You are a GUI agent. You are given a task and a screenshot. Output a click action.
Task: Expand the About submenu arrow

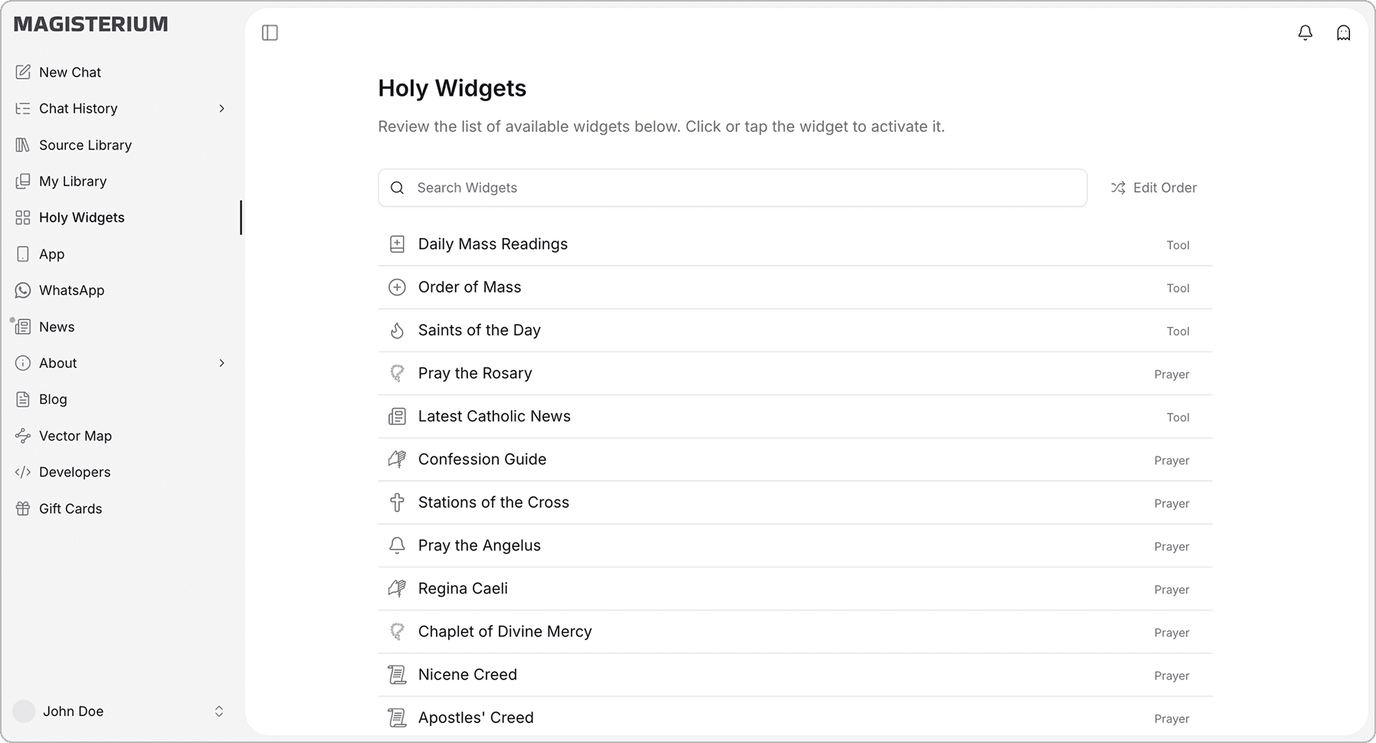221,363
